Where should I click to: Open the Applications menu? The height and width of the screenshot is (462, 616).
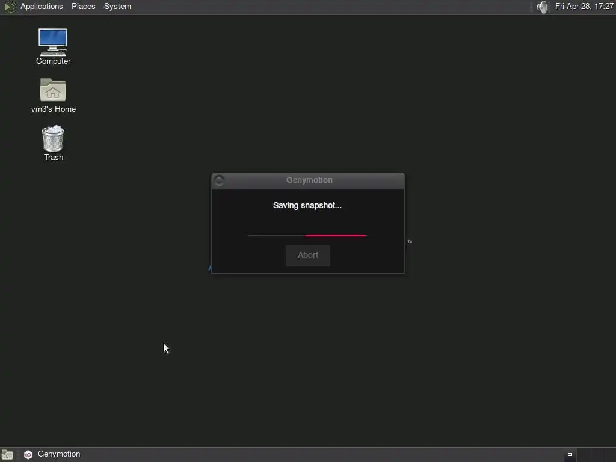pyautogui.click(x=42, y=6)
